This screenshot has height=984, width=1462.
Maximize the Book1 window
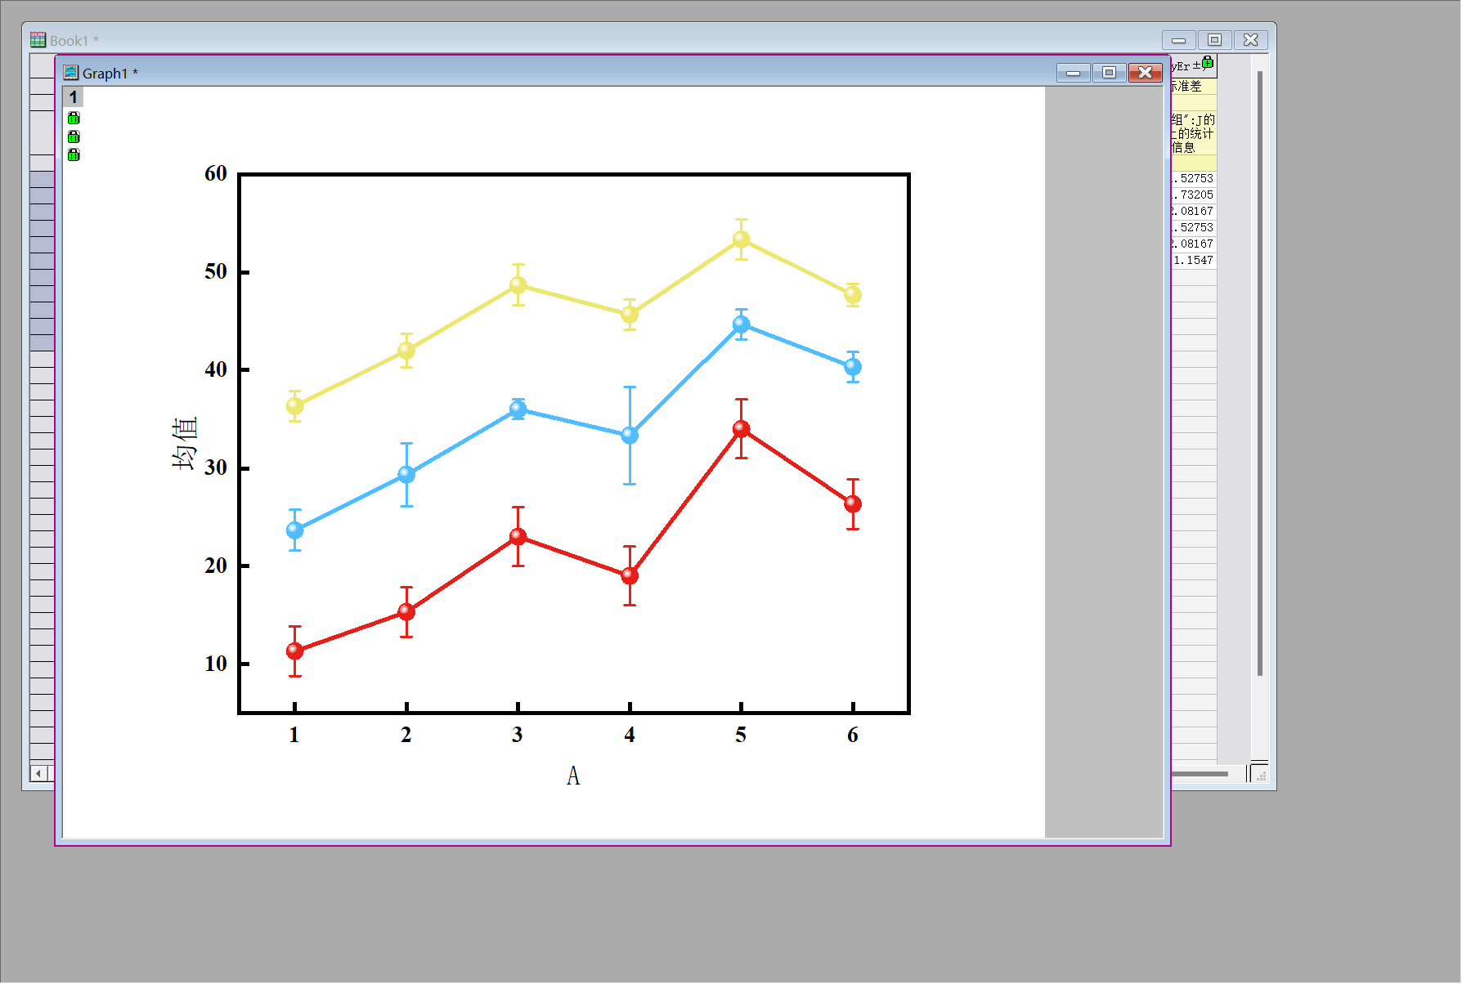(x=1215, y=40)
